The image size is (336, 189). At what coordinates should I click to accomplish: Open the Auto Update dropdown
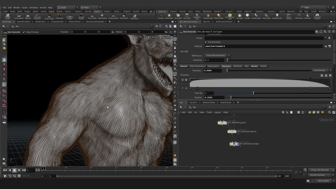point(323,181)
